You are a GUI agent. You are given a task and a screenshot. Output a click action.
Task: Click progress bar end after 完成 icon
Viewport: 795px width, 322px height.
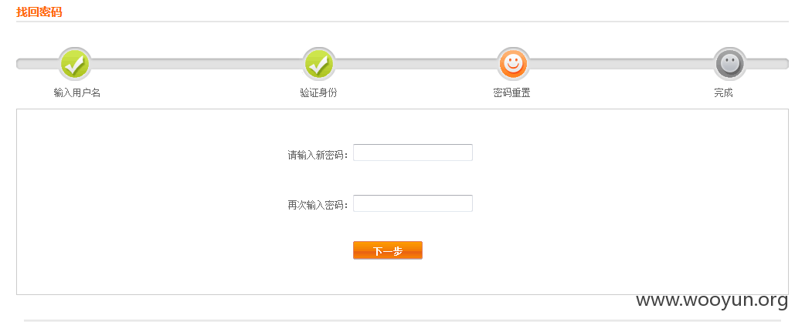pos(768,64)
